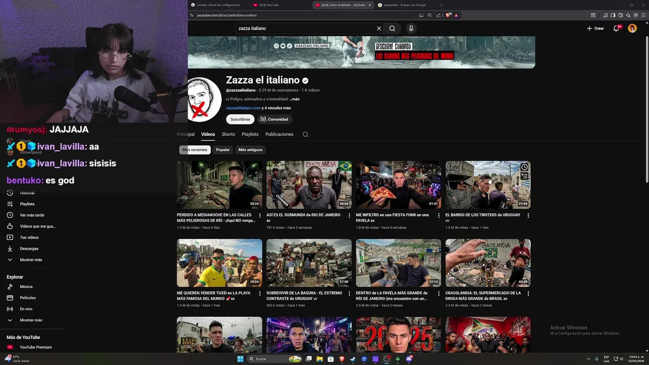Open options menu for 'ME QUIEREN VENDER' video
Viewport: 649px width, 365px height.
tap(260, 294)
